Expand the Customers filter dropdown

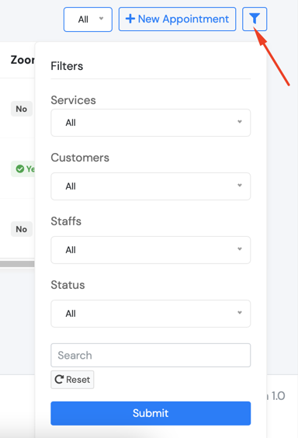[x=151, y=186]
